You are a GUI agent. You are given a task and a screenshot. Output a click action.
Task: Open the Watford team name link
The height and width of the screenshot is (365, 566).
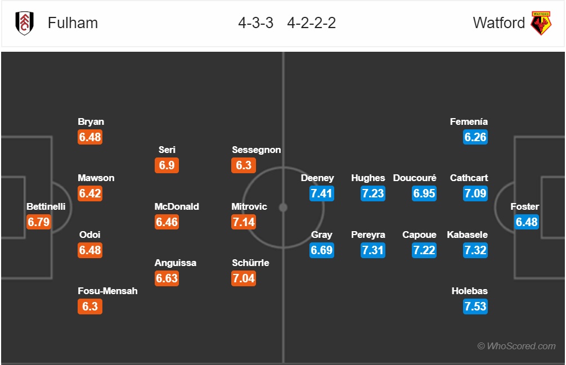tap(499, 23)
